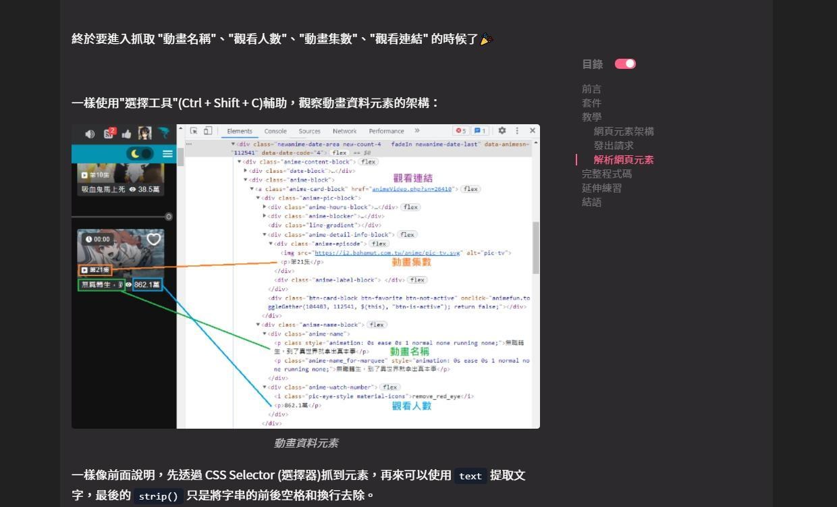Switch site theme with the moon toggle
Screen dimensions: 837x507
point(135,154)
